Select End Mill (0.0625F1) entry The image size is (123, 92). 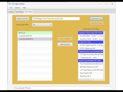click(35, 39)
